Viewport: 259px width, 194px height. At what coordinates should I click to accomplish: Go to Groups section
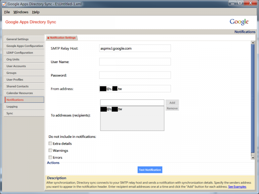click(24, 73)
